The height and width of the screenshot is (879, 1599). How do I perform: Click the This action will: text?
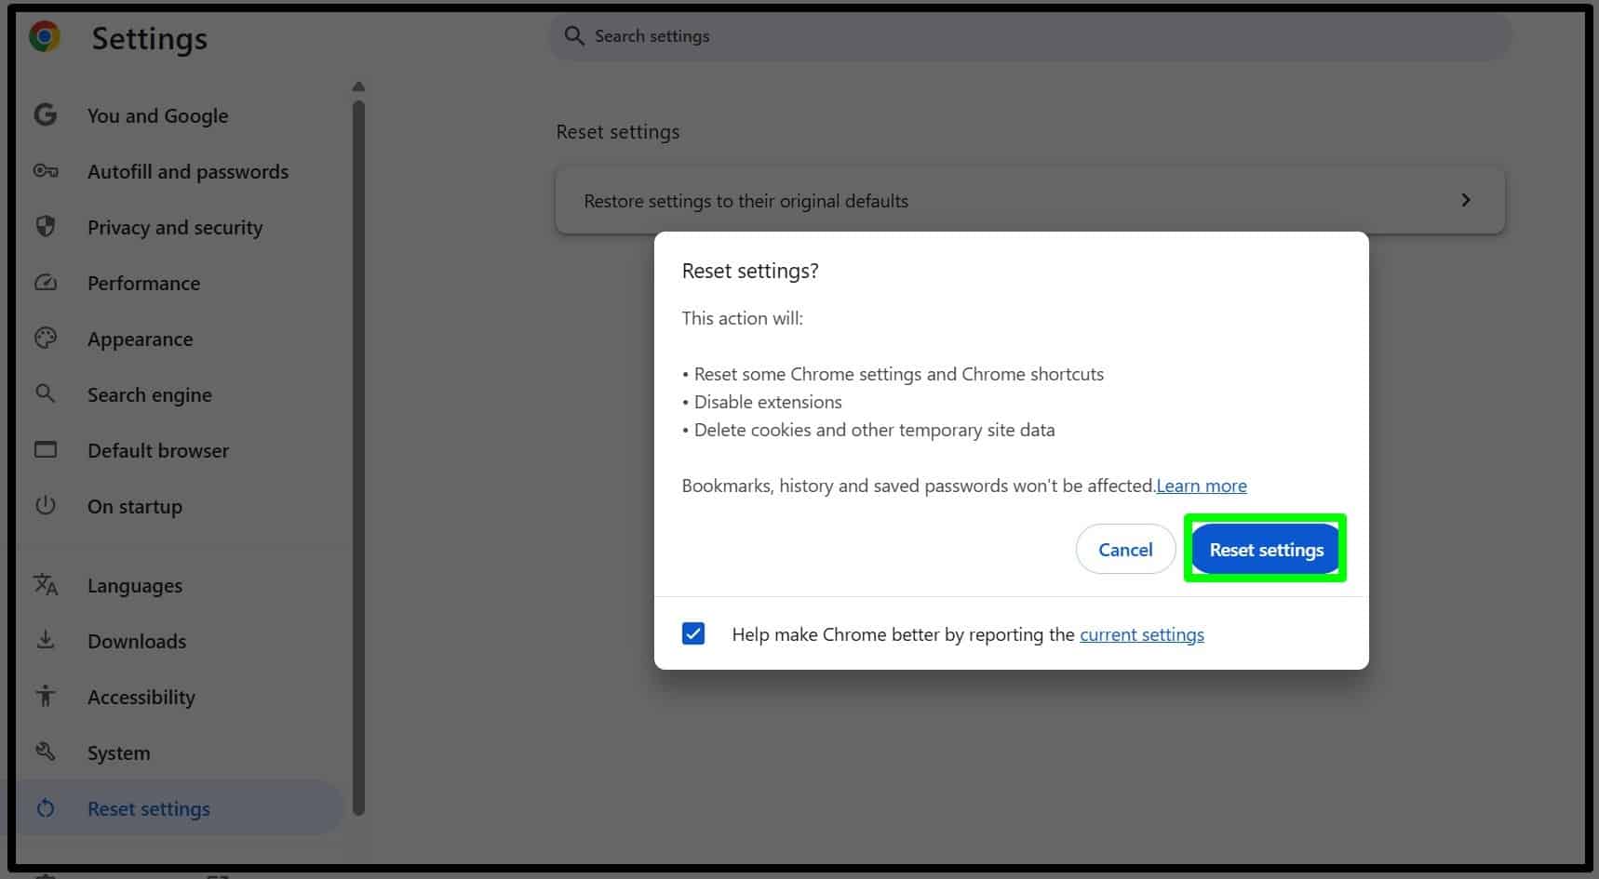742,318
